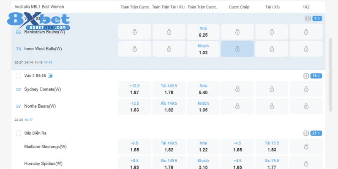Pick Khách 1.02 odds for Inner West Bulls
The width and height of the screenshot is (338, 169).
point(203,49)
